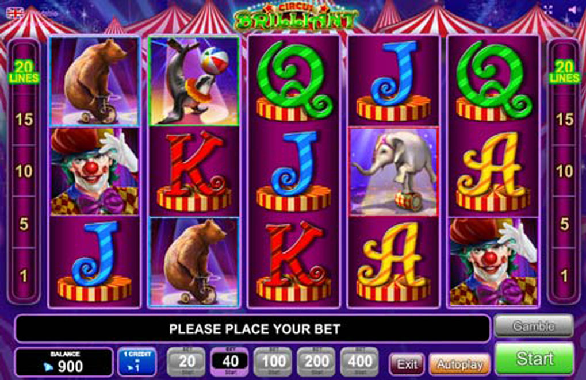Select 5 lines on right indicator
Image resolution: width=586 pixels, height=380 pixels.
[x=564, y=224]
